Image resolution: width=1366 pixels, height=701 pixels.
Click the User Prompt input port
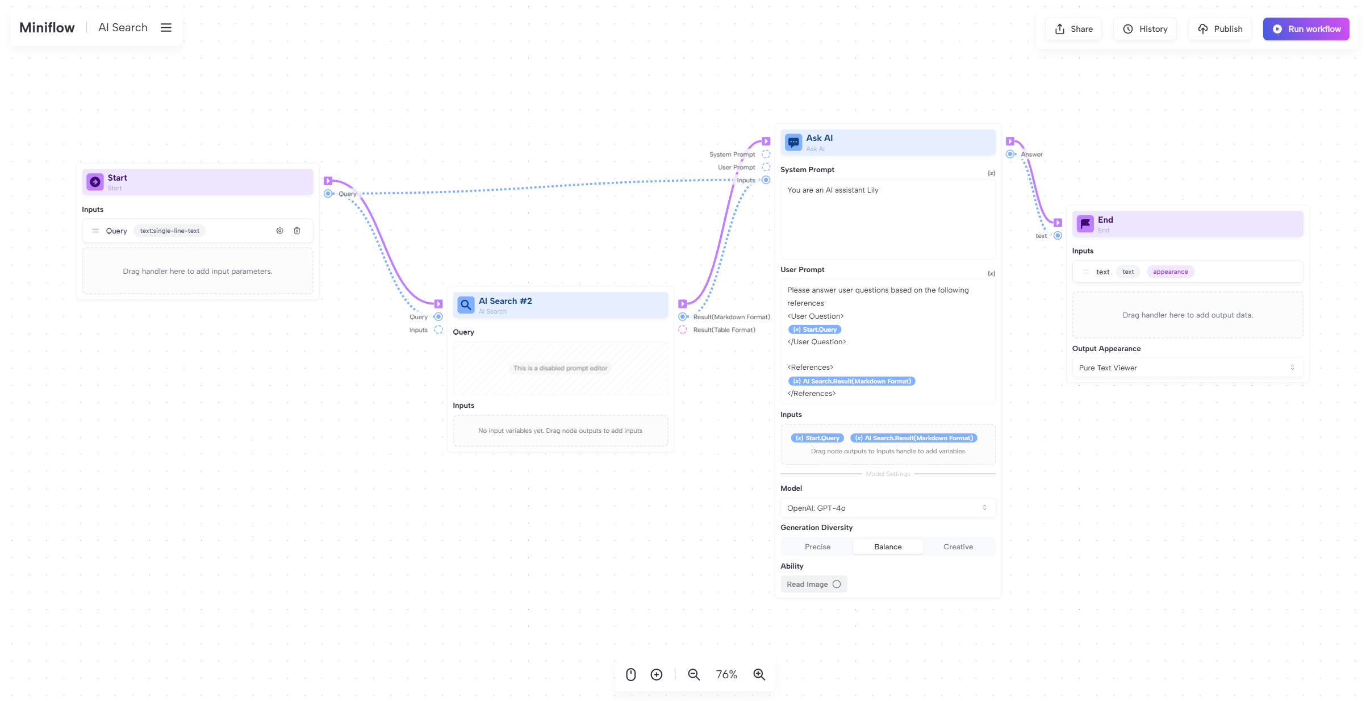[766, 167]
